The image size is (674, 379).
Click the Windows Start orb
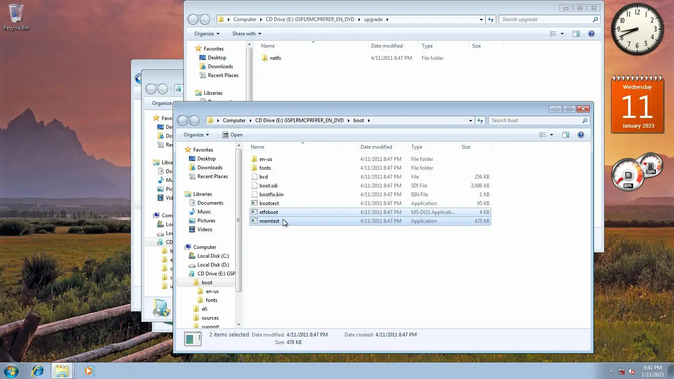[x=11, y=371]
